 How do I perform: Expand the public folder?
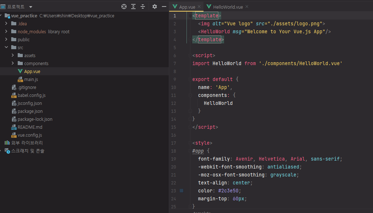click(6, 39)
